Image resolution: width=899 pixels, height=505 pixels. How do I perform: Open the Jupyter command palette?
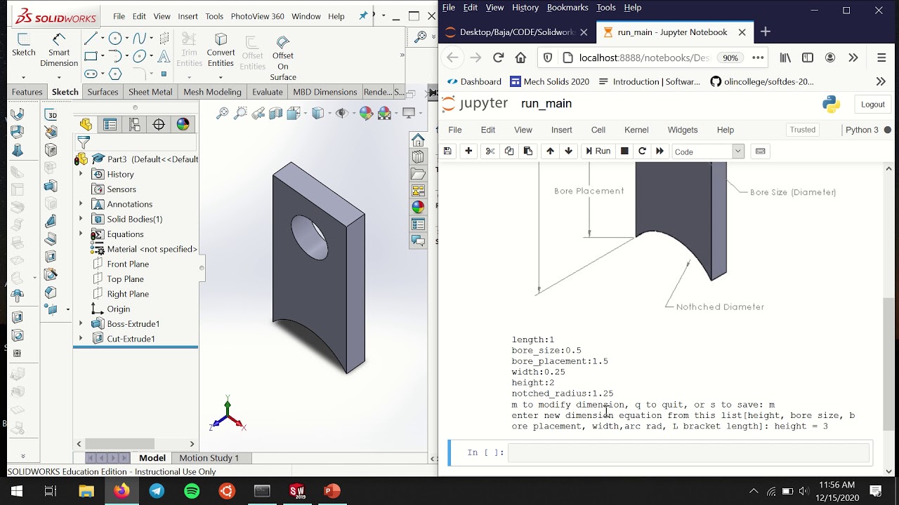point(760,151)
